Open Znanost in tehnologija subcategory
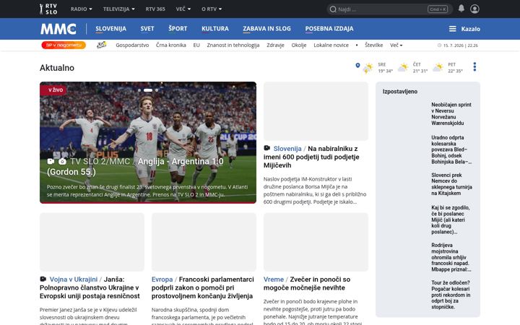520x325 pixels. [x=233, y=45]
